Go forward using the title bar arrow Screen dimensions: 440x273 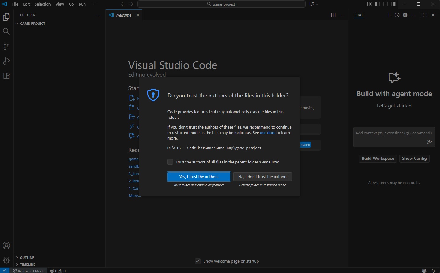[131, 4]
